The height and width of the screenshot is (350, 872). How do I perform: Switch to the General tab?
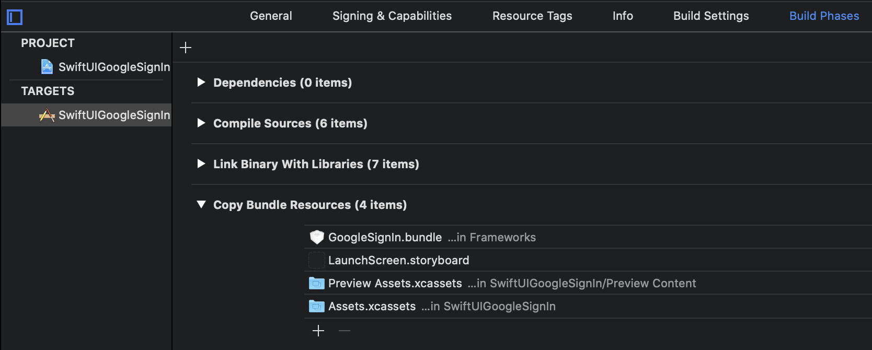click(x=271, y=16)
